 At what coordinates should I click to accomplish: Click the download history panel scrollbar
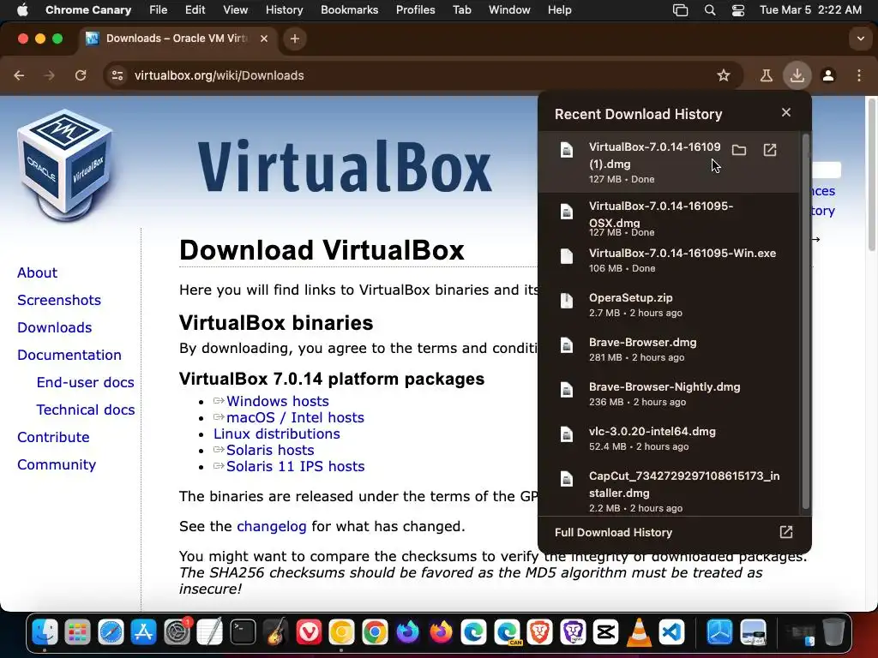[806, 322]
